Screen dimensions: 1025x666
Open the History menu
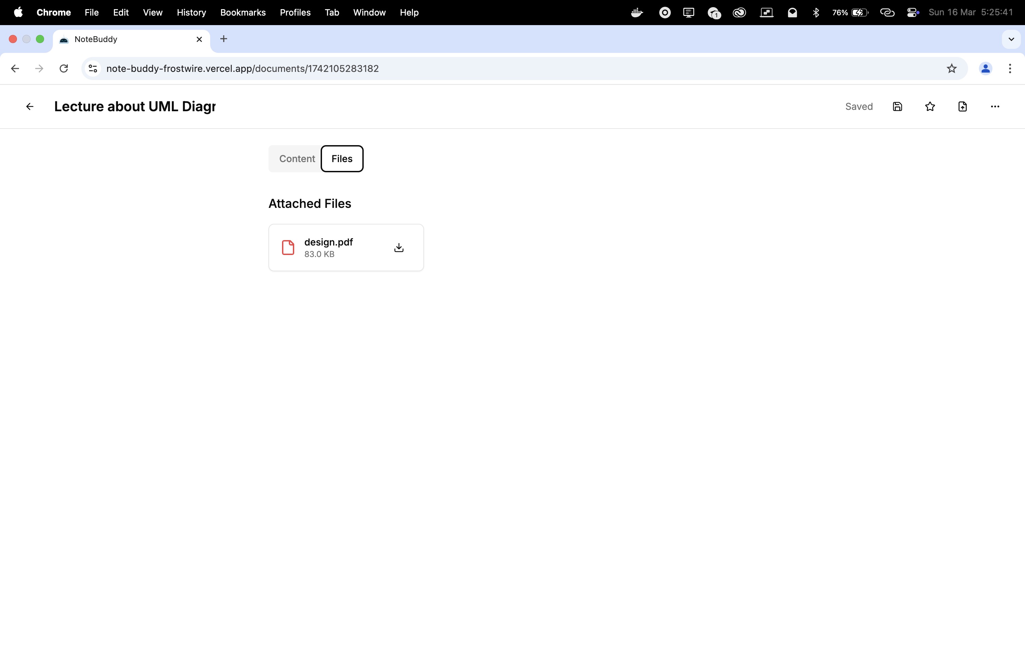tap(191, 13)
